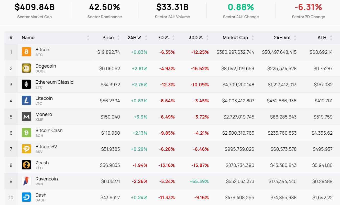Screen dimensions: 340x205
Task: Sort by 24H Vol sort arrows
Action: tap(295, 38)
